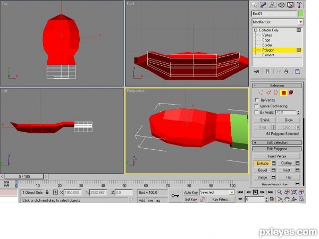Open the Motion command panel tab
The image size is (319, 239).
(281, 5)
